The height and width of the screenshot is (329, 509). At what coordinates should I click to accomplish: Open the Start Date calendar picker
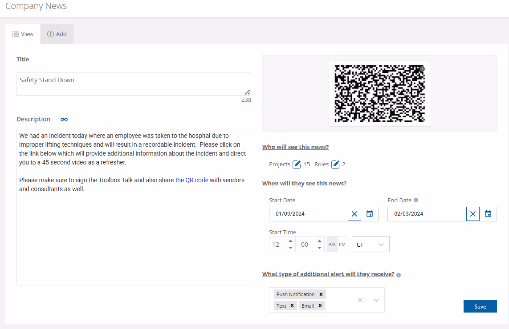370,214
